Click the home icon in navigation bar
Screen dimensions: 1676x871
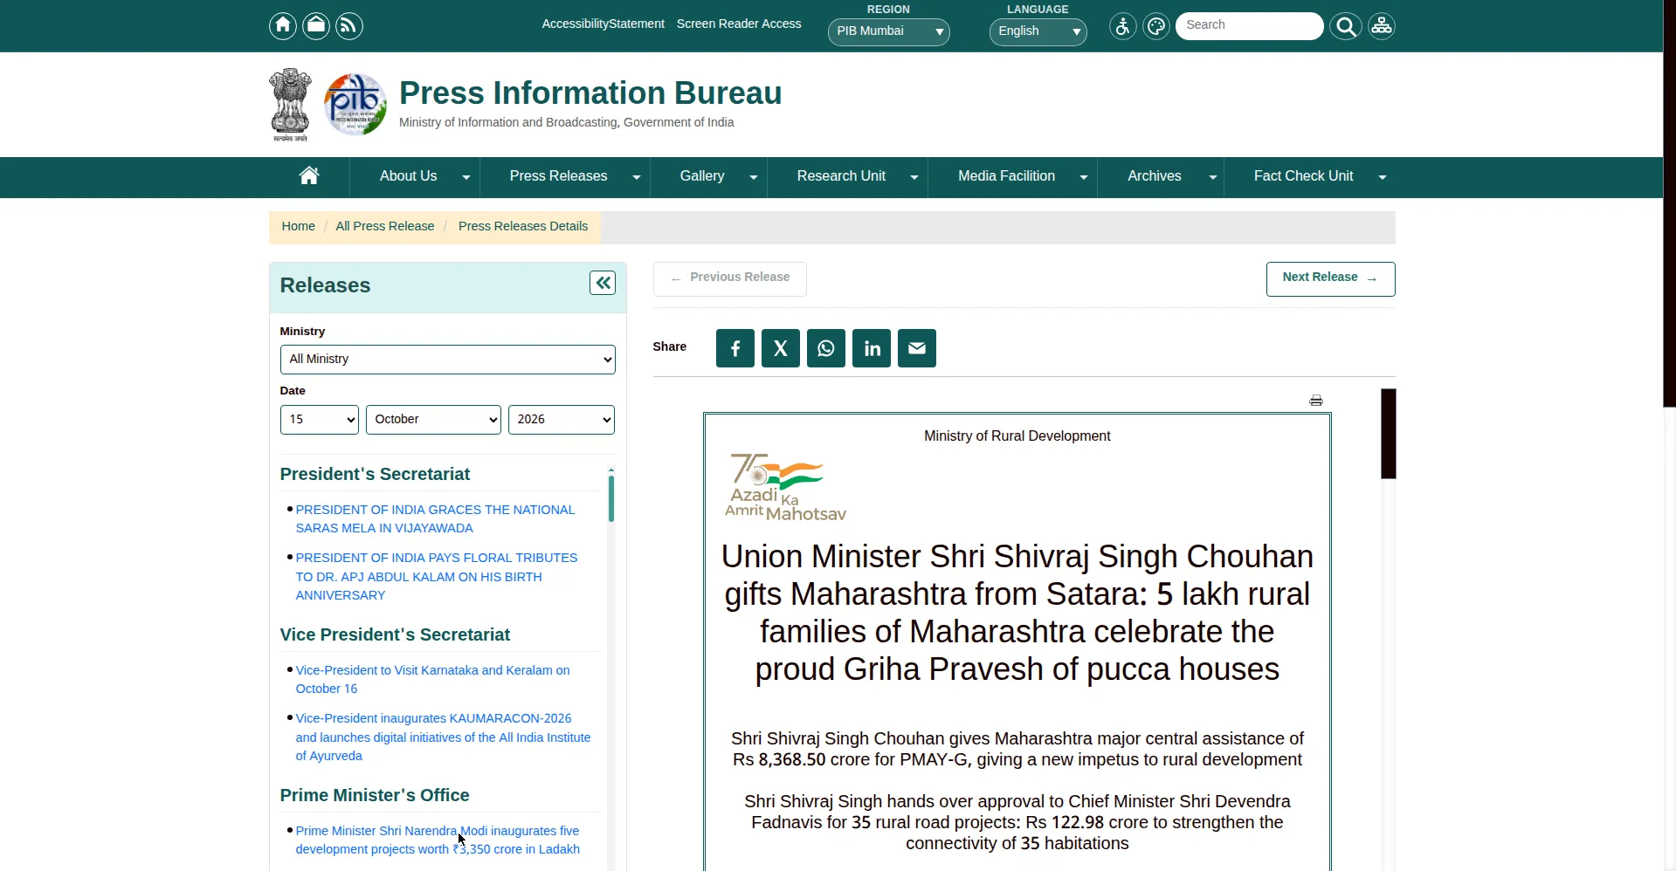pos(309,176)
